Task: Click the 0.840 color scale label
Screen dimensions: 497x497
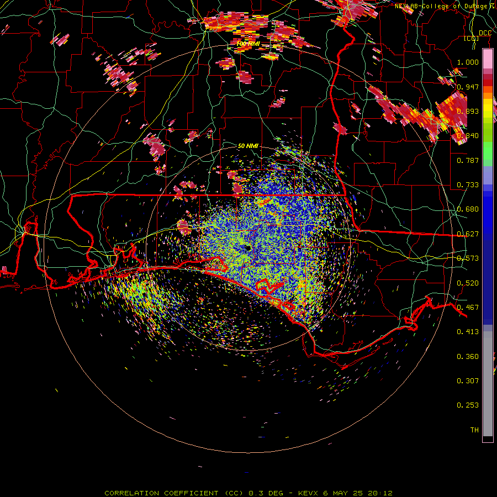Action: (468, 136)
